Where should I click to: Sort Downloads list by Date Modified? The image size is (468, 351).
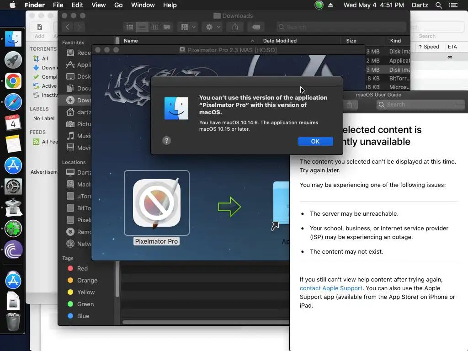[300, 41]
